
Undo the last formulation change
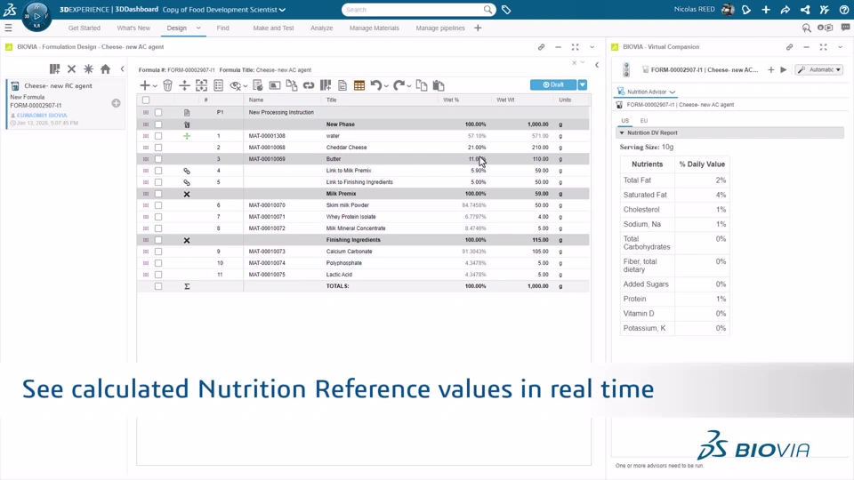coord(375,85)
